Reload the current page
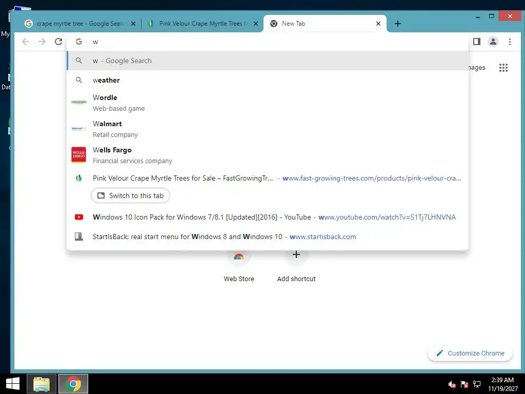The height and width of the screenshot is (394, 525). pyautogui.click(x=58, y=42)
